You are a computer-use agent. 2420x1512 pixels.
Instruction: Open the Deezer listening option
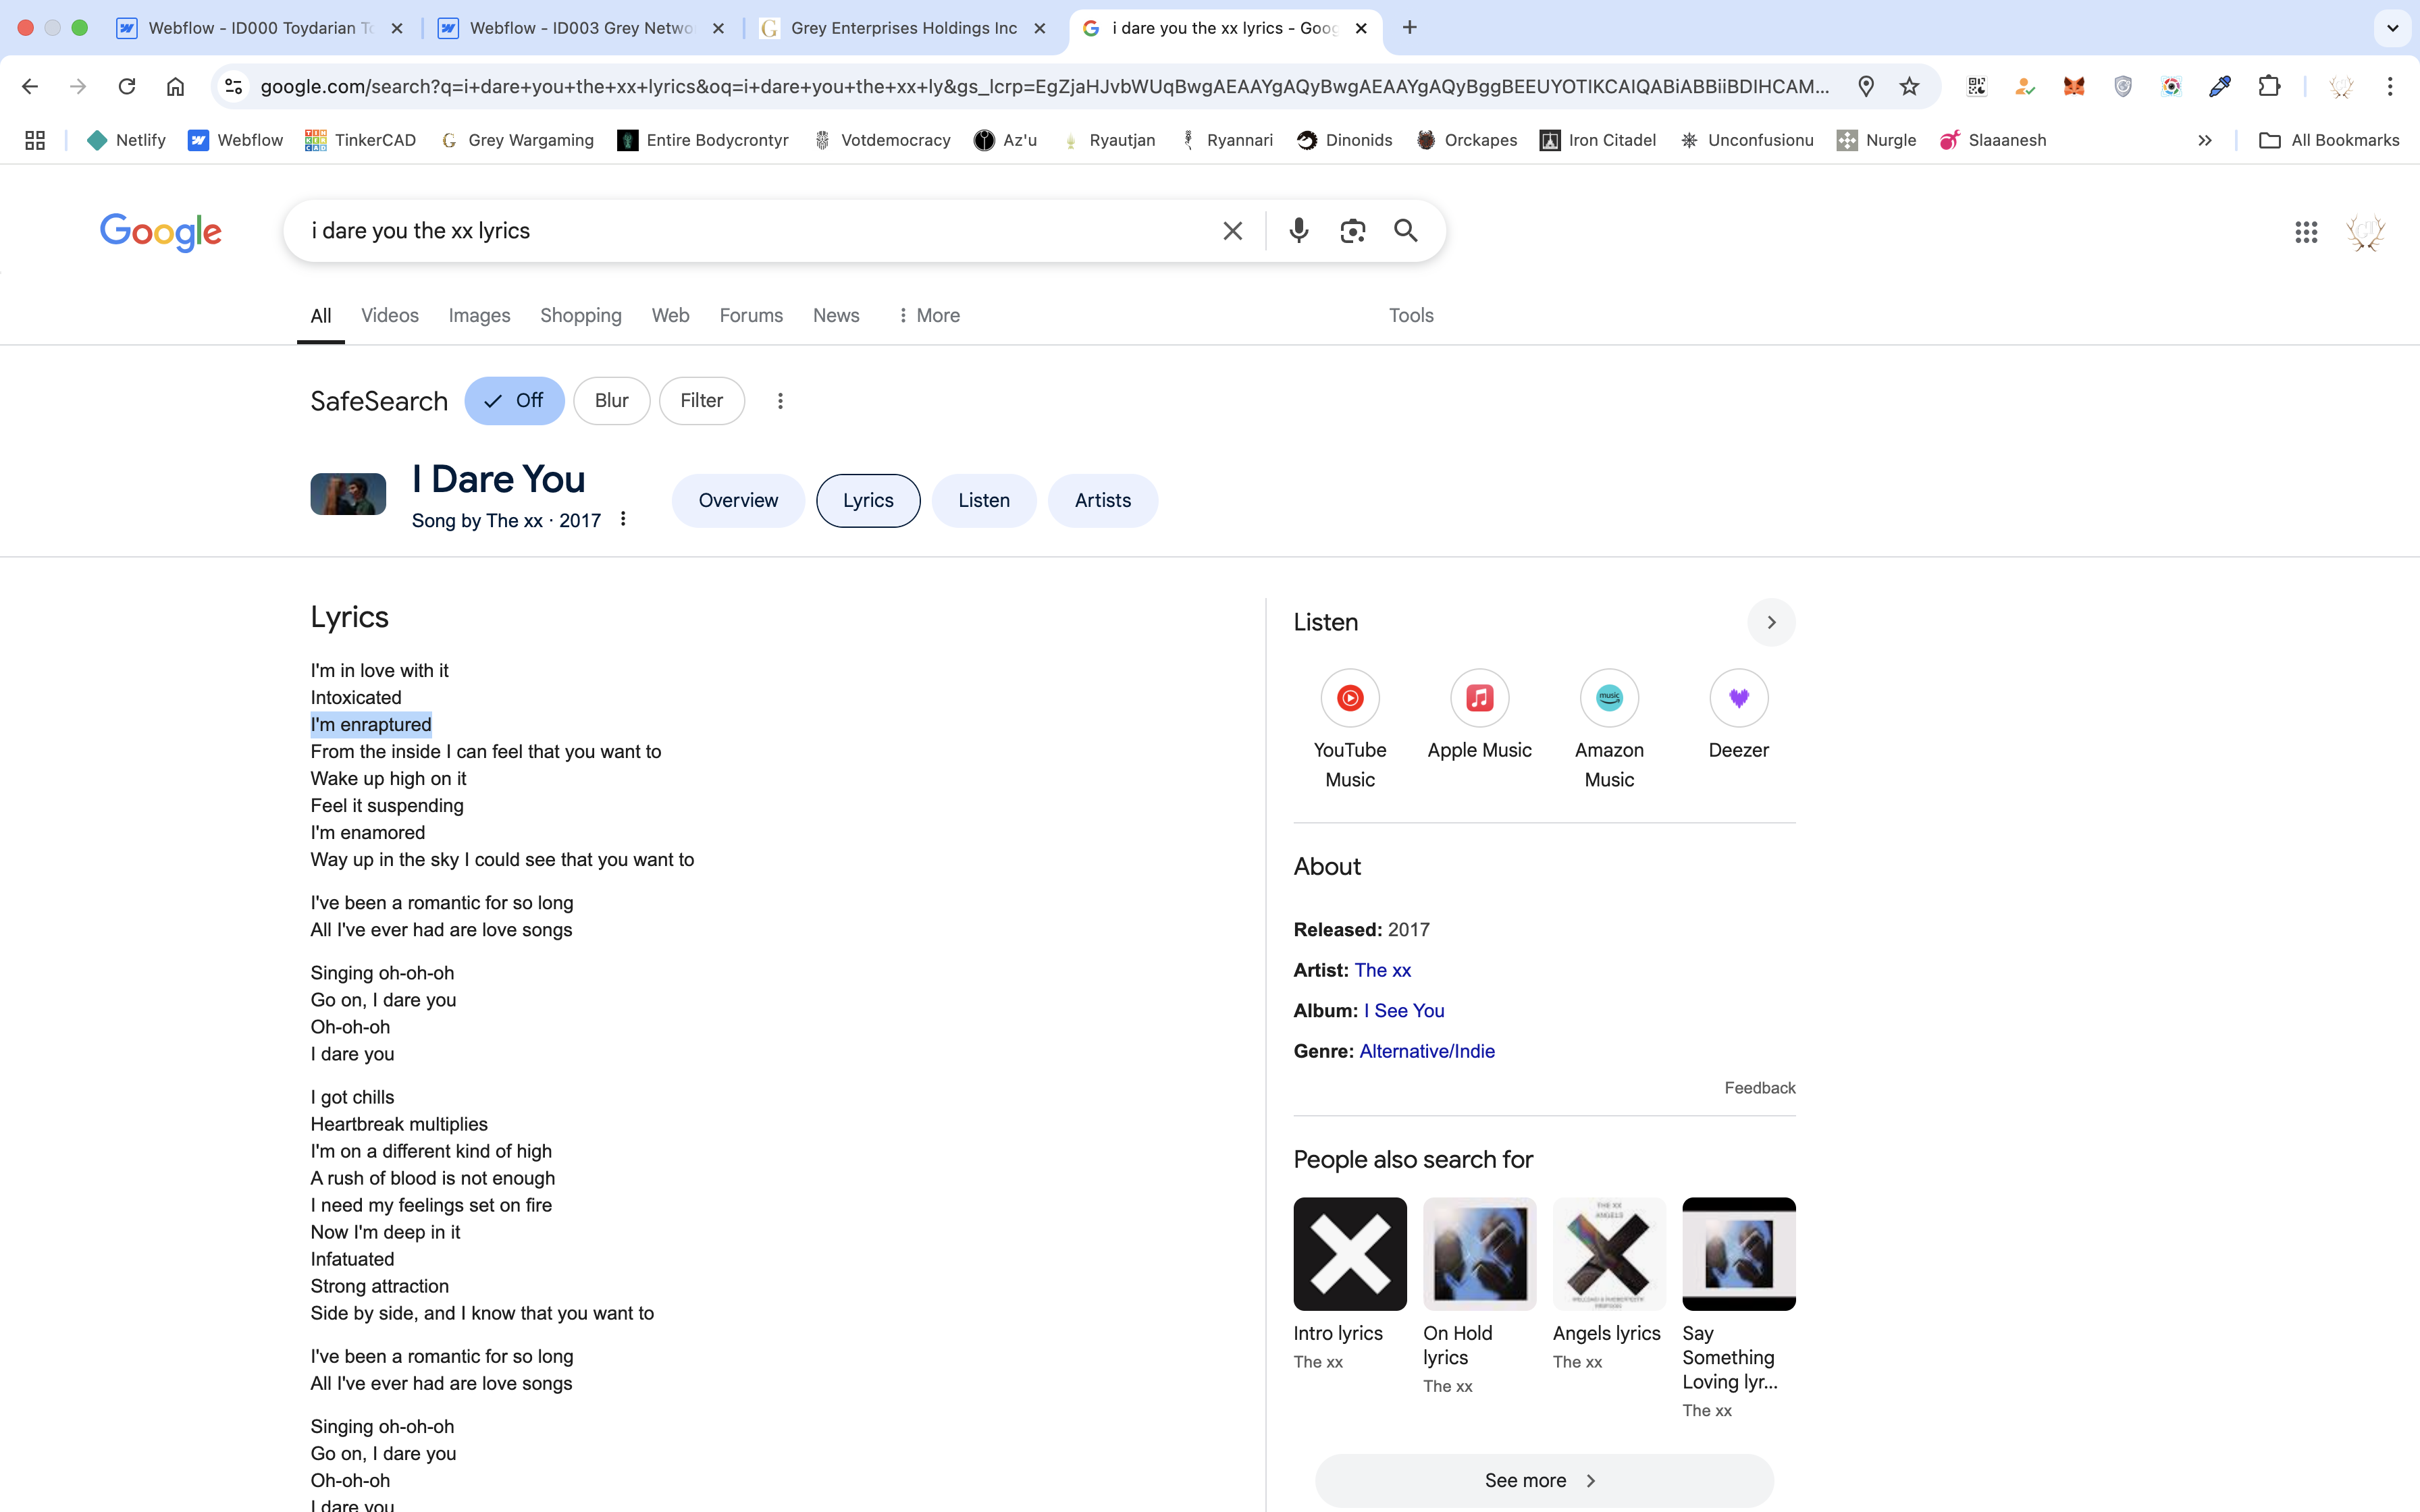(x=1738, y=698)
